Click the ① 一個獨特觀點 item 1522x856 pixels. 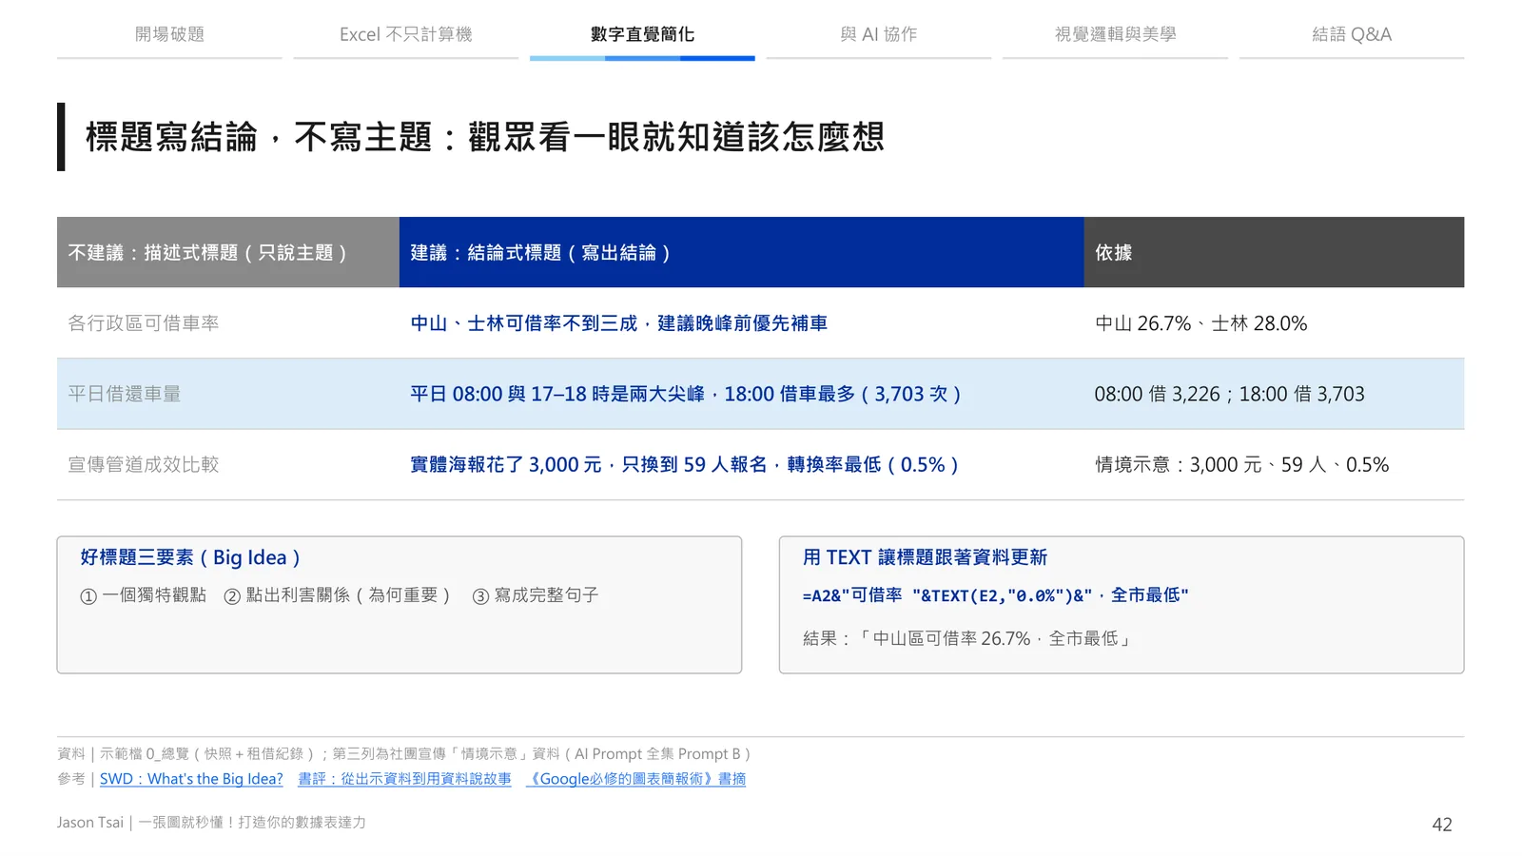coord(143,595)
